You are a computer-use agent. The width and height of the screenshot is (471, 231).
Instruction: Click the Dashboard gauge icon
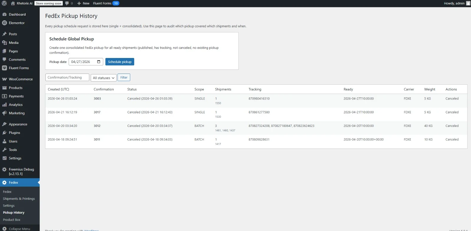[4, 14]
